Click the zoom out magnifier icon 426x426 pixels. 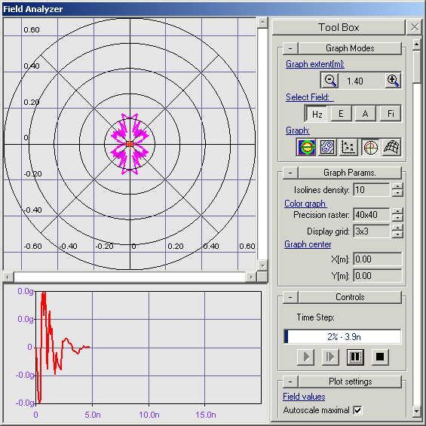[329, 81]
